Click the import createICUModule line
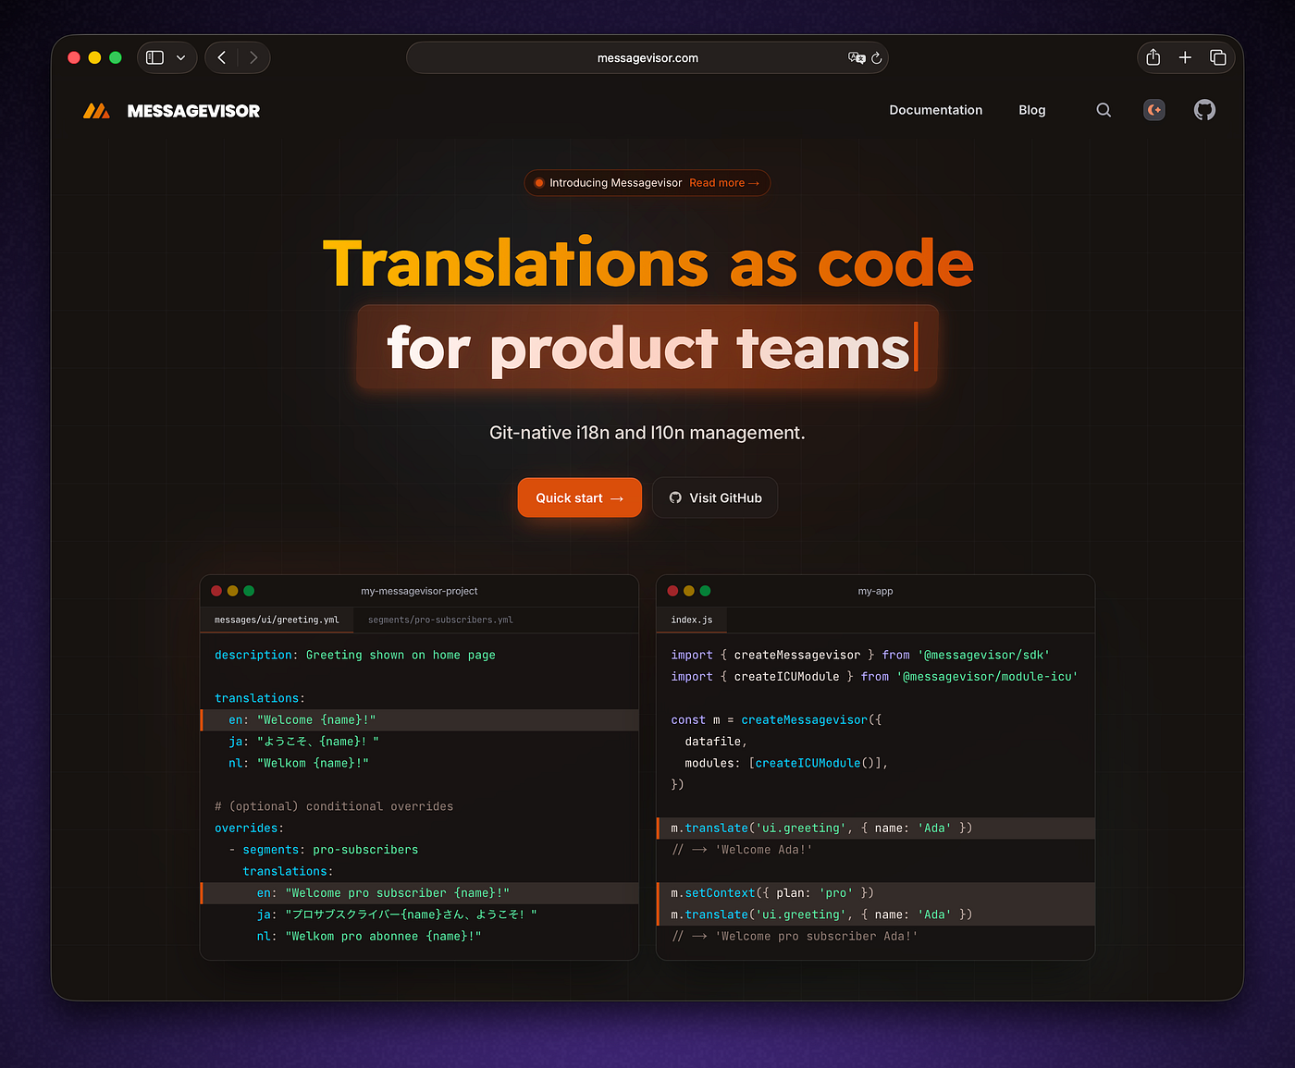This screenshot has height=1068, width=1295. click(x=874, y=677)
